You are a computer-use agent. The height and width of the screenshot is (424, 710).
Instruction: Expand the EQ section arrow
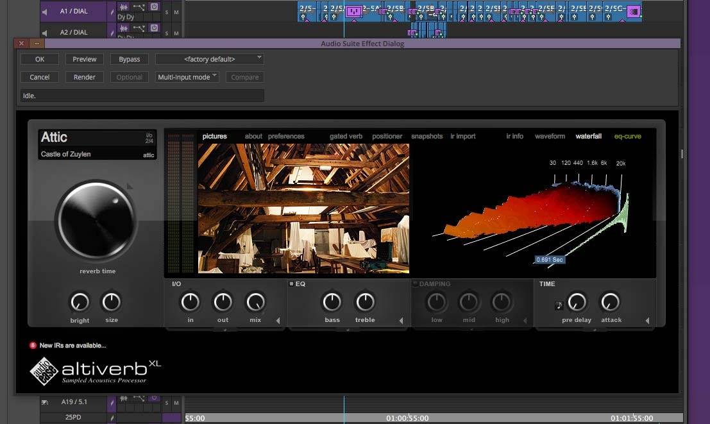(x=401, y=320)
